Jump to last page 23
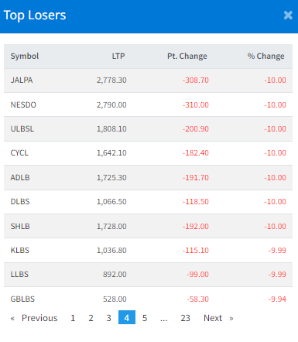298x342 pixels. pyautogui.click(x=185, y=318)
